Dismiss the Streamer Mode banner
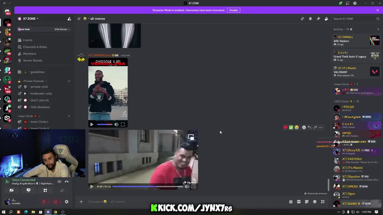Viewport: 383px width, 215px height. pyautogui.click(x=378, y=10)
